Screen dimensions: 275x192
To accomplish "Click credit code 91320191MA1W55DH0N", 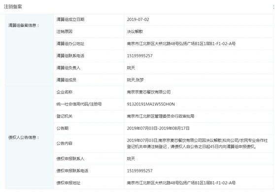I will [151, 104].
